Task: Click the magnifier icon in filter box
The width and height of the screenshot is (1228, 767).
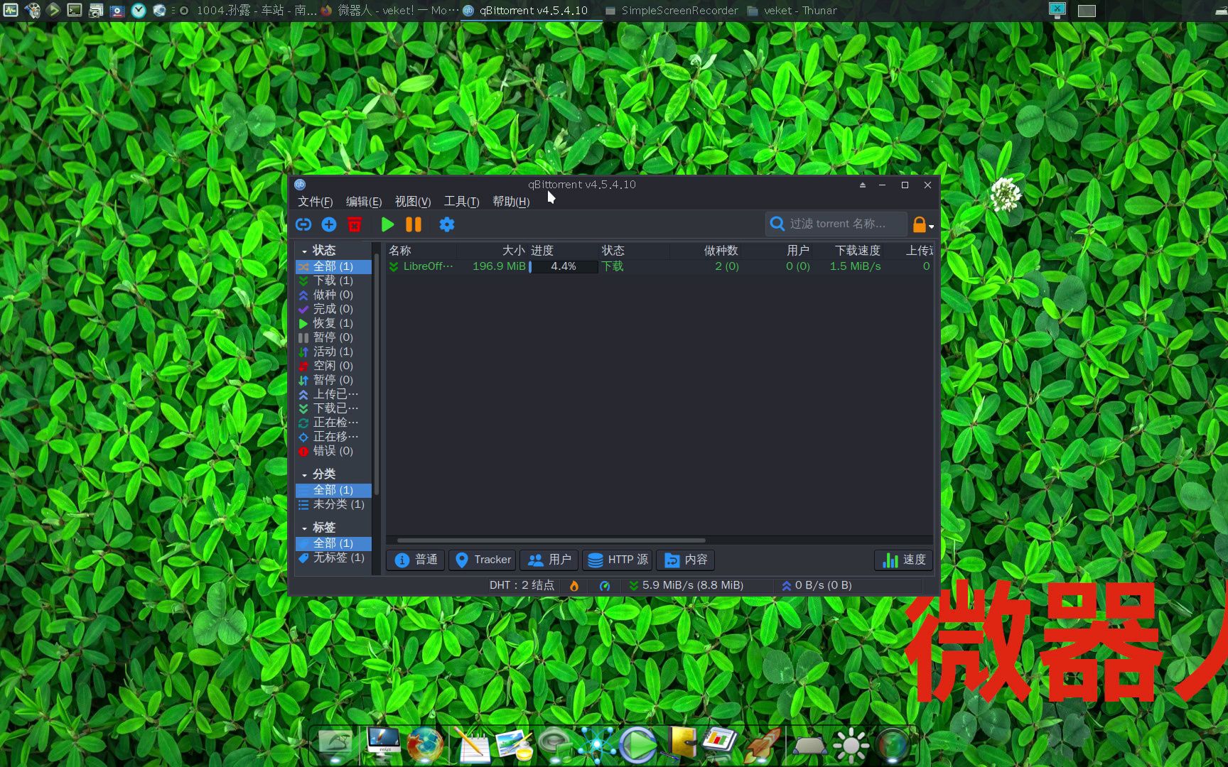Action: (777, 224)
